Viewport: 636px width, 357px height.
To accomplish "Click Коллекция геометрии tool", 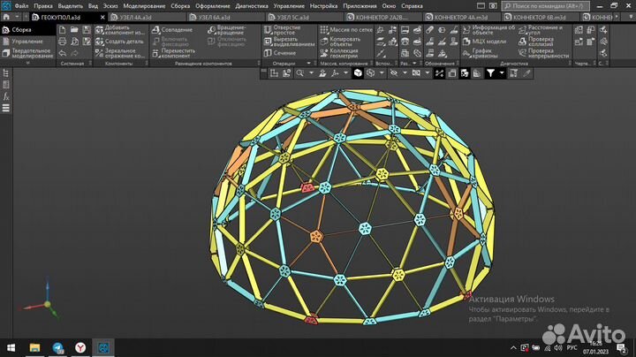I will click(x=339, y=53).
